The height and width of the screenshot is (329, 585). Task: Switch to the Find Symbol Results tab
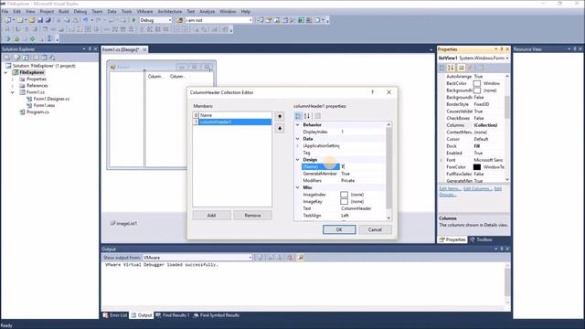[x=217, y=315]
